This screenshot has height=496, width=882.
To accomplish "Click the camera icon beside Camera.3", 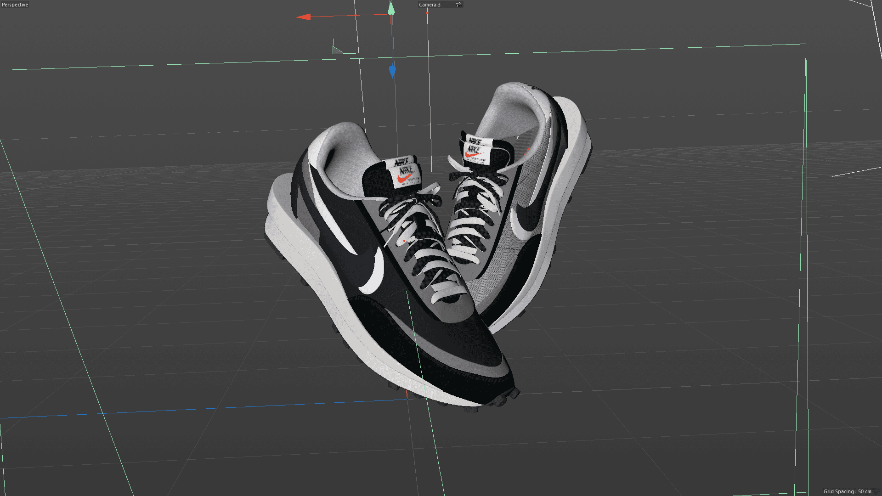I will coord(458,5).
